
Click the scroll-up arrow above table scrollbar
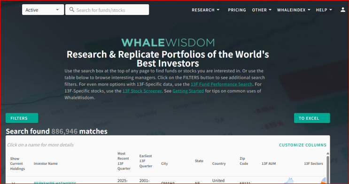(328, 153)
